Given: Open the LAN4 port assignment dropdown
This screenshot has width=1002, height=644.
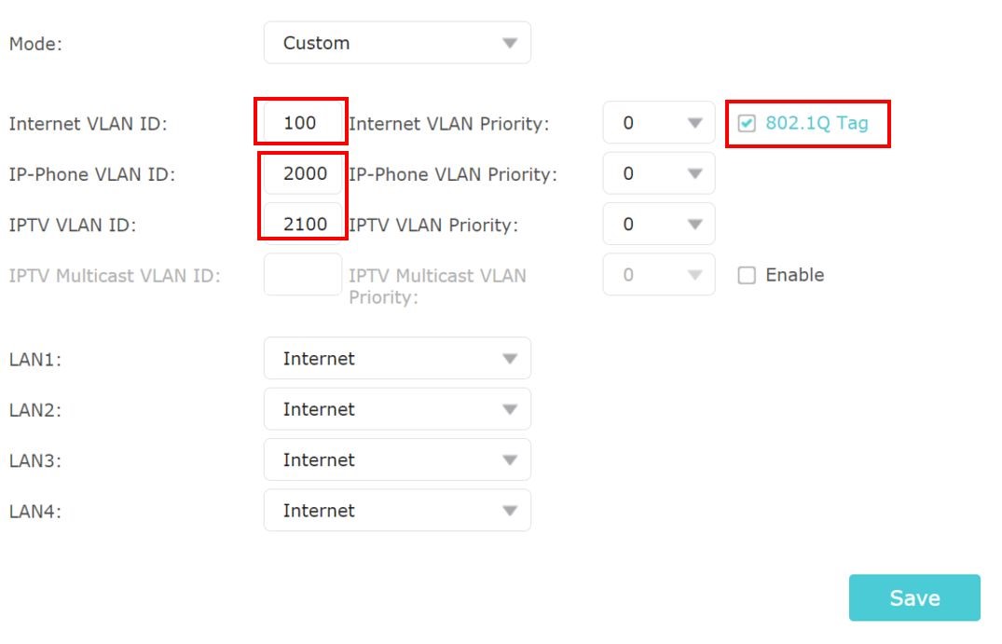Looking at the screenshot, I should click(397, 510).
